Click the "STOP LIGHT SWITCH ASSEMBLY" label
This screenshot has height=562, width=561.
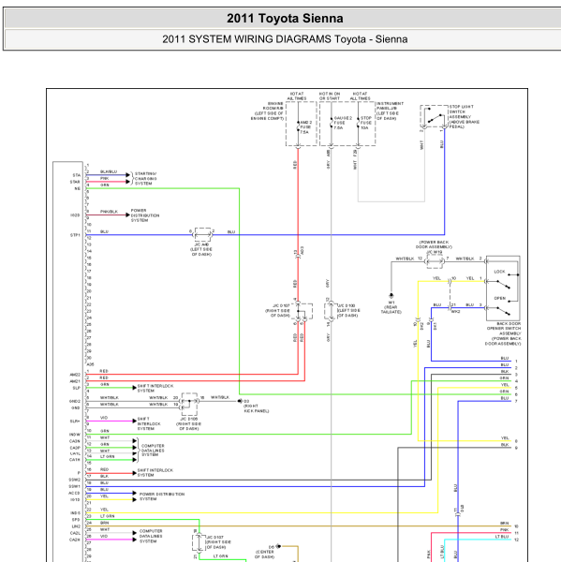point(465,117)
